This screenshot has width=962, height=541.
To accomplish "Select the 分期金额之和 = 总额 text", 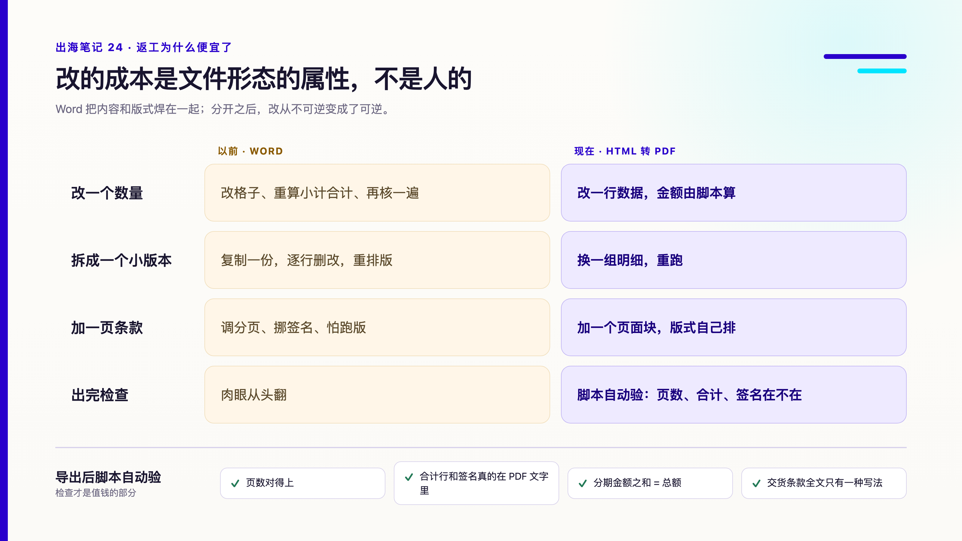I will click(x=637, y=483).
